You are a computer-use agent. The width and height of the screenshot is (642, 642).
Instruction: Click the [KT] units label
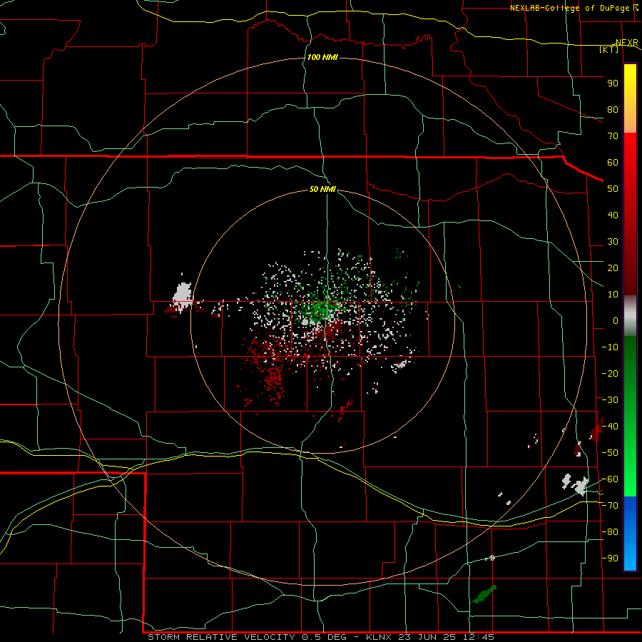(x=609, y=49)
